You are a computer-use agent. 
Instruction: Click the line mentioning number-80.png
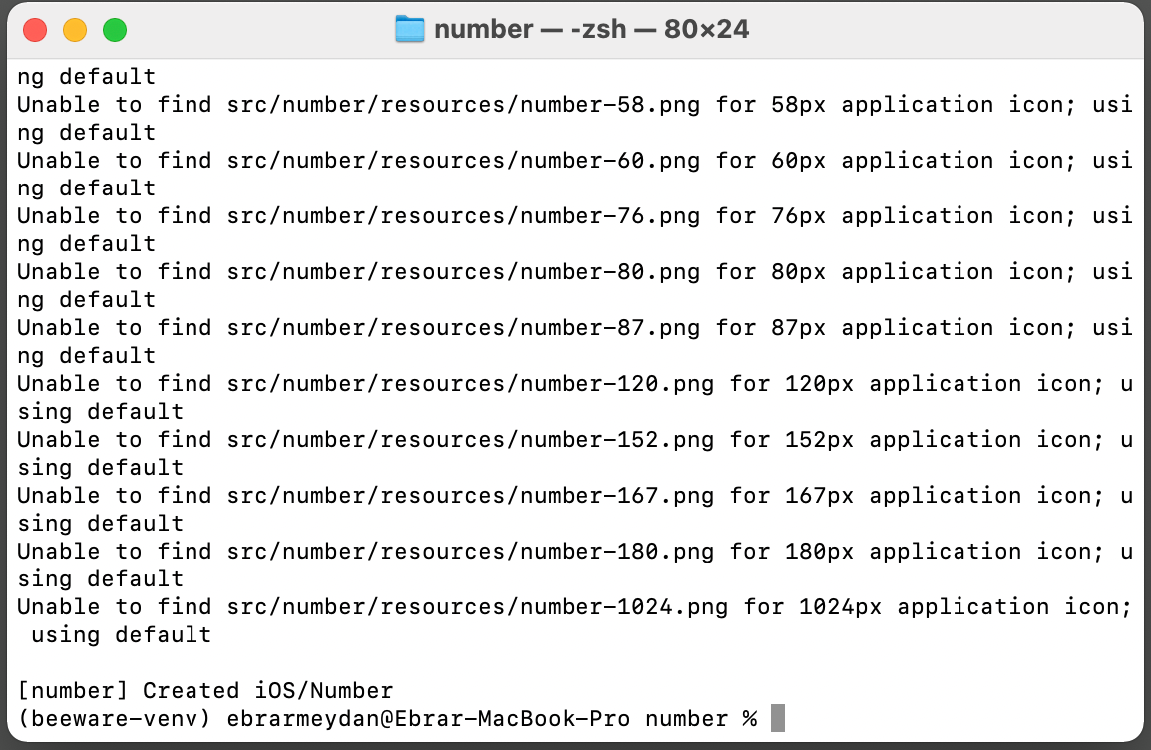575,271
